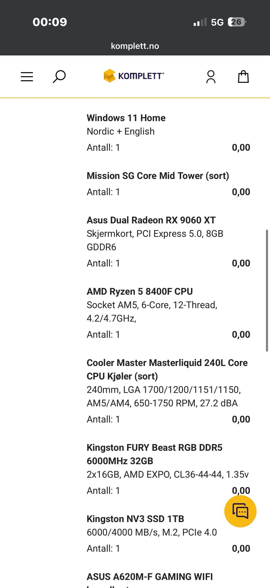Go to the Komplett logo homepage
The image size is (270, 588).
134,76
